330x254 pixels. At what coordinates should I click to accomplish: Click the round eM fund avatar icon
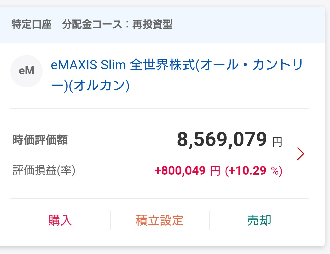click(27, 71)
